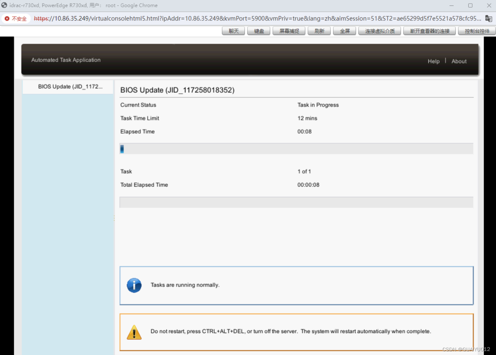The image size is (496, 355).
Task: Click the '12 mins' time limit value
Action: pyautogui.click(x=307, y=118)
